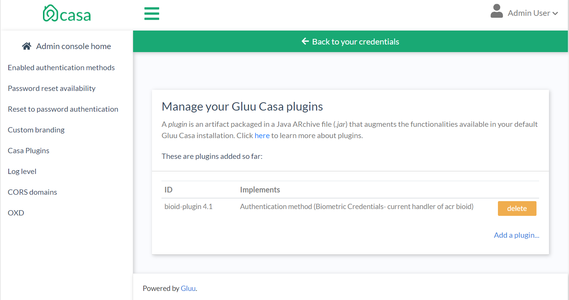Viewport: 569px width, 300px height.
Task: Click Add a plugin link
Action: pyautogui.click(x=516, y=235)
